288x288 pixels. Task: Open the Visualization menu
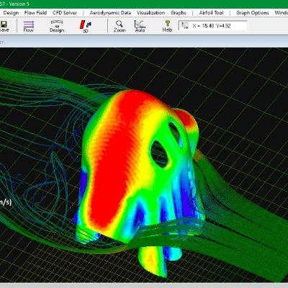click(x=150, y=13)
